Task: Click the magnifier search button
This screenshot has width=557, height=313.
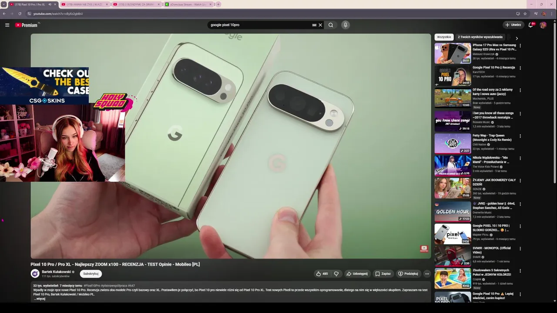Action: [331, 25]
